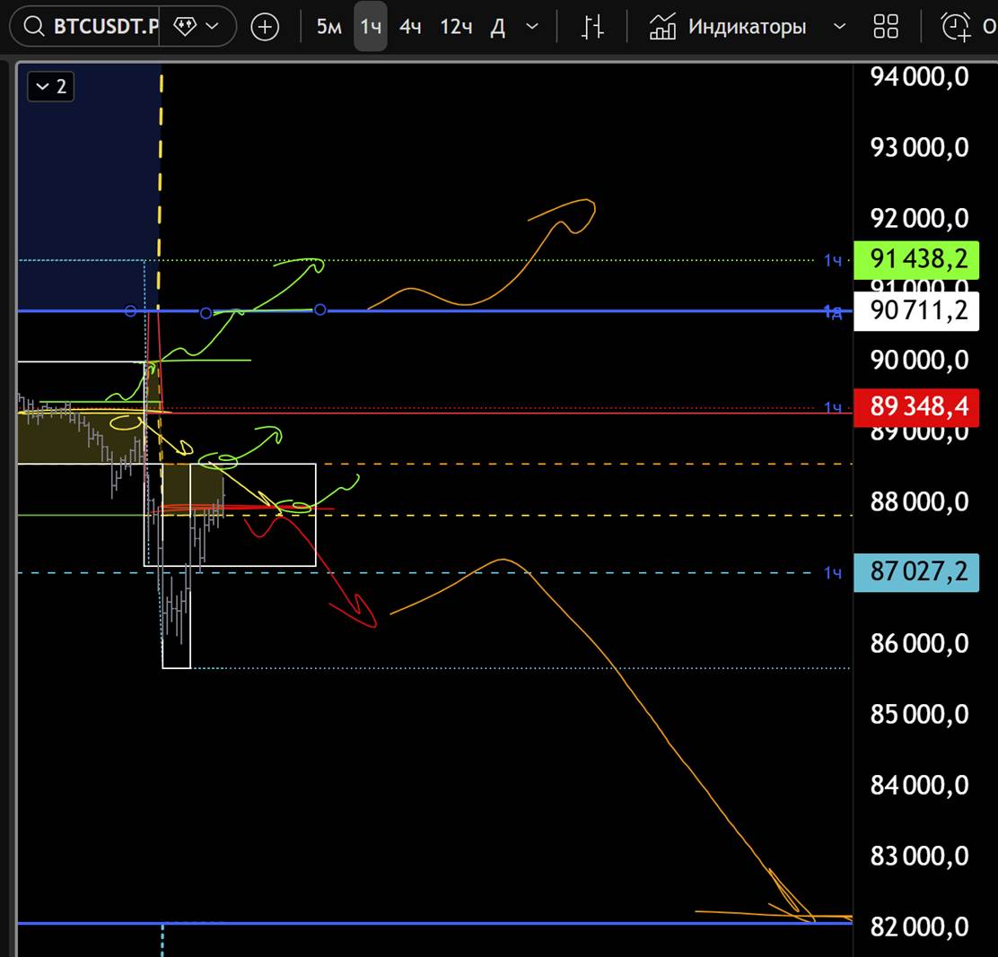Viewport: 998px width, 957px height.
Task: Open the bar chart style selector
Action: pos(592,27)
